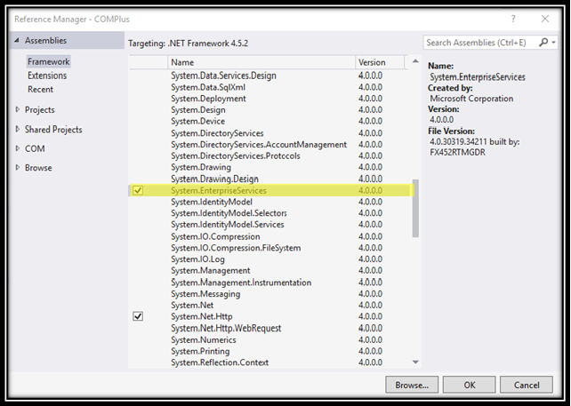Uncheck the System.Net.Http checkbox
The height and width of the screenshot is (406, 571).
pos(138,316)
